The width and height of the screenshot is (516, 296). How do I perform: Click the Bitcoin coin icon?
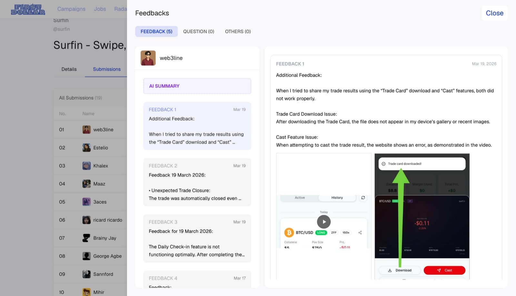pyautogui.click(x=289, y=232)
